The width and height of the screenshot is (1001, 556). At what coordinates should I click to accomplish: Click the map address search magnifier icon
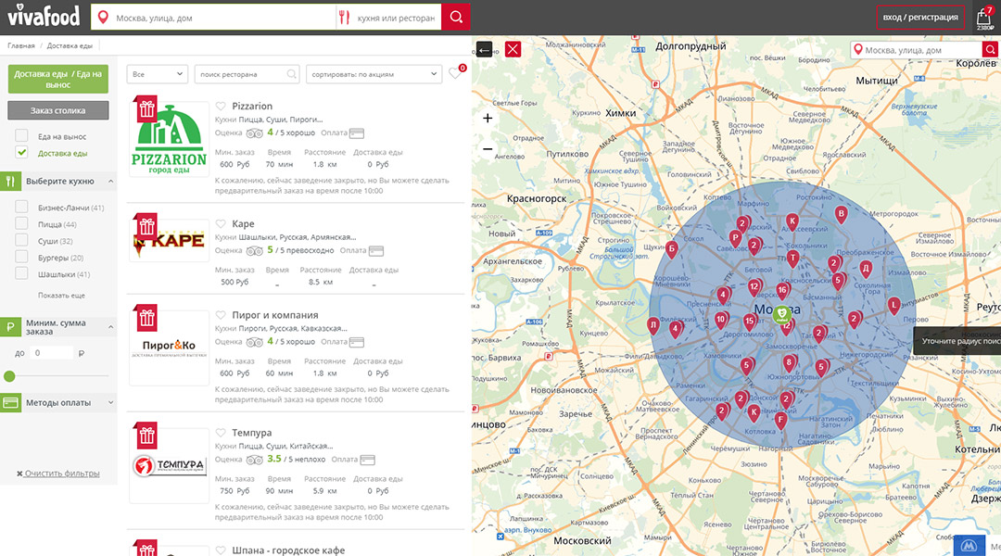point(990,50)
